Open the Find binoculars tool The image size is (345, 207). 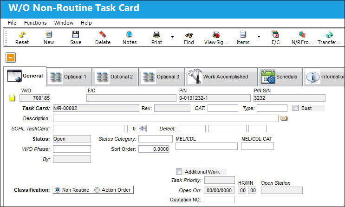point(189,38)
